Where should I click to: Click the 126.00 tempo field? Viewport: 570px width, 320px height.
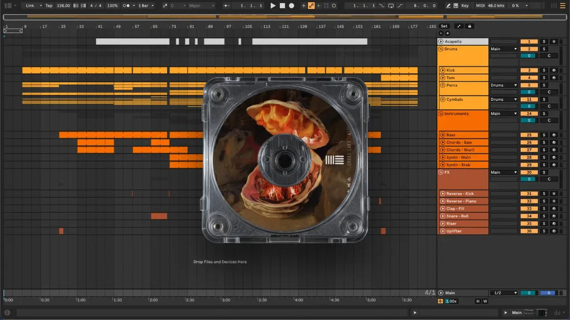coord(63,6)
